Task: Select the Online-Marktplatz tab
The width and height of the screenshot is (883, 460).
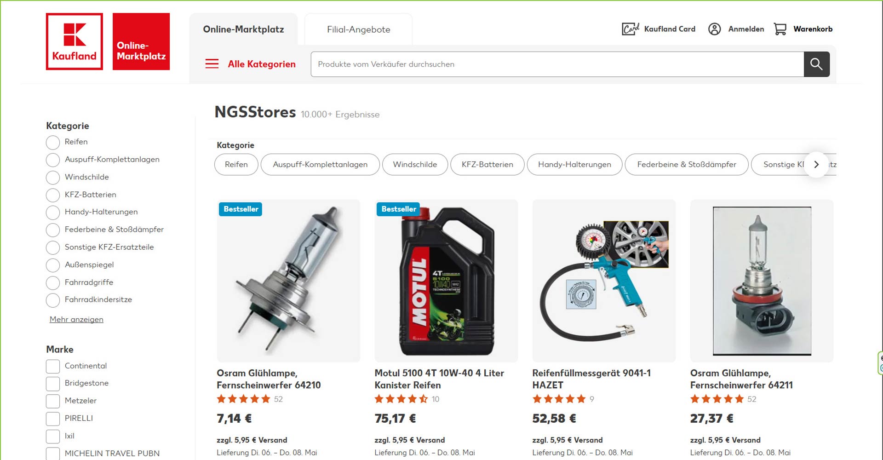Action: tap(244, 29)
